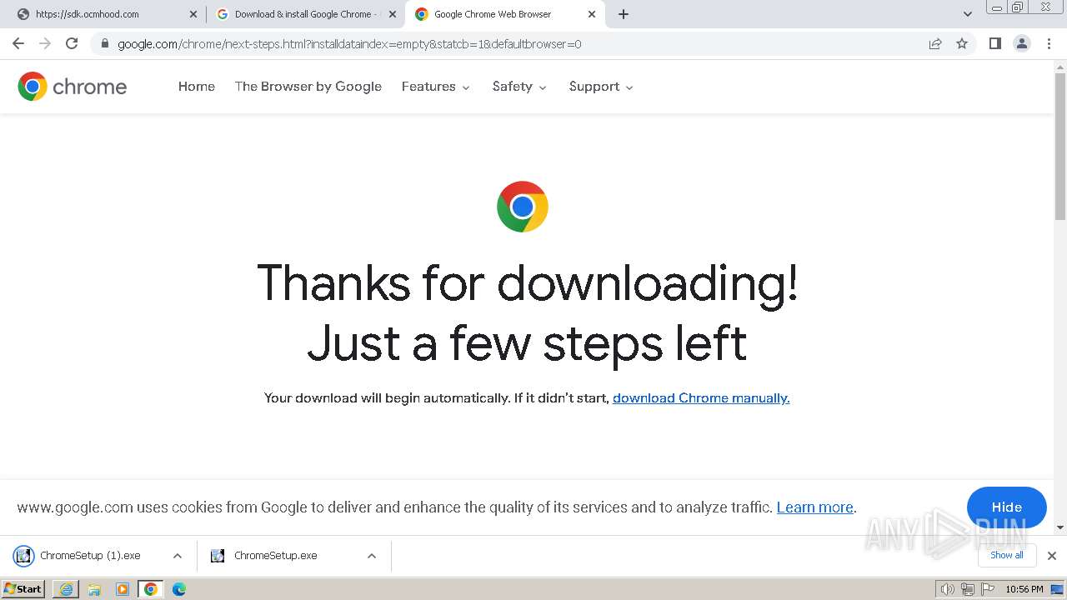Show all downloads
Viewport: 1067px width, 600px height.
point(1007,555)
